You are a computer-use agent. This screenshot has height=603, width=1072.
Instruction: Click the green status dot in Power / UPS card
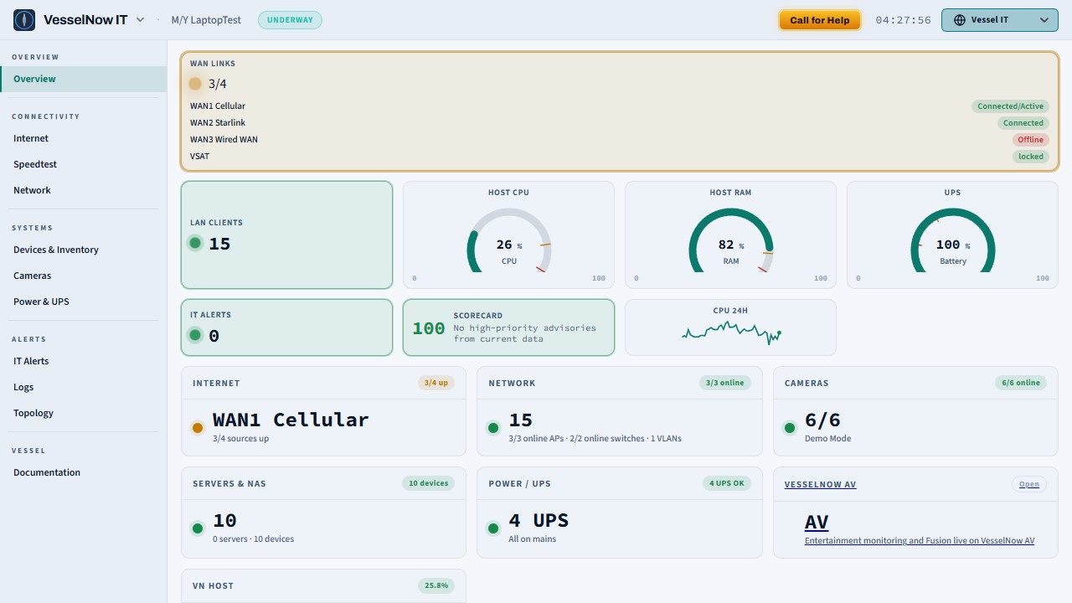coord(493,528)
